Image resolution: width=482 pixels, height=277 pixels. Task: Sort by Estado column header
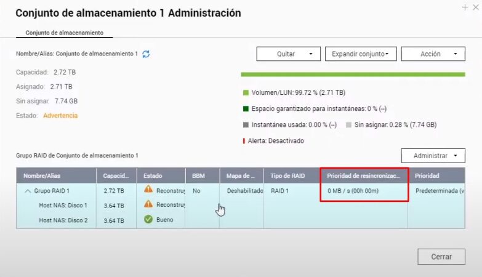[161, 176]
